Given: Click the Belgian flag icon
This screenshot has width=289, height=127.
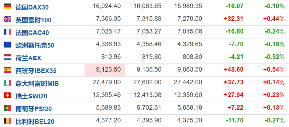Looking at the screenshot, I should point(7,121).
